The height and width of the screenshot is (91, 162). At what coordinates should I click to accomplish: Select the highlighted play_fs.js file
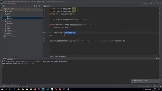(10, 18)
